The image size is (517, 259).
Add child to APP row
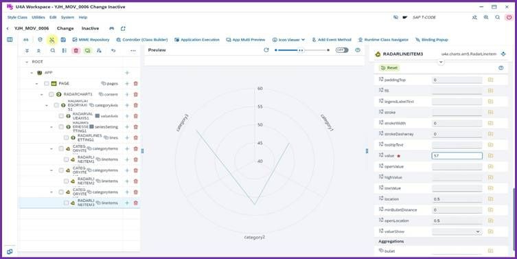point(127,73)
